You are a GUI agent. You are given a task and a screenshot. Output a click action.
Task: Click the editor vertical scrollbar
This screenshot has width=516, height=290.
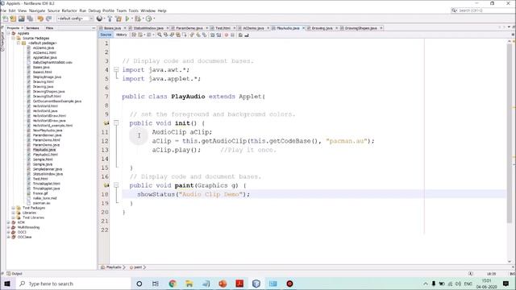click(510, 133)
